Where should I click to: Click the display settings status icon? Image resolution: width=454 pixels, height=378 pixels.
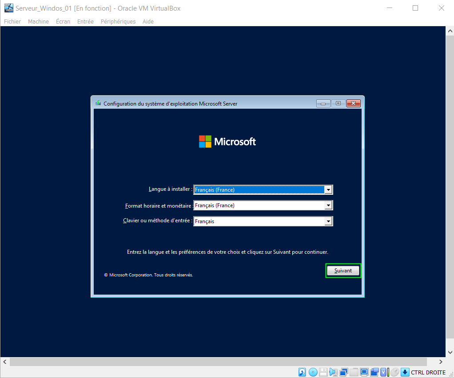(364, 372)
